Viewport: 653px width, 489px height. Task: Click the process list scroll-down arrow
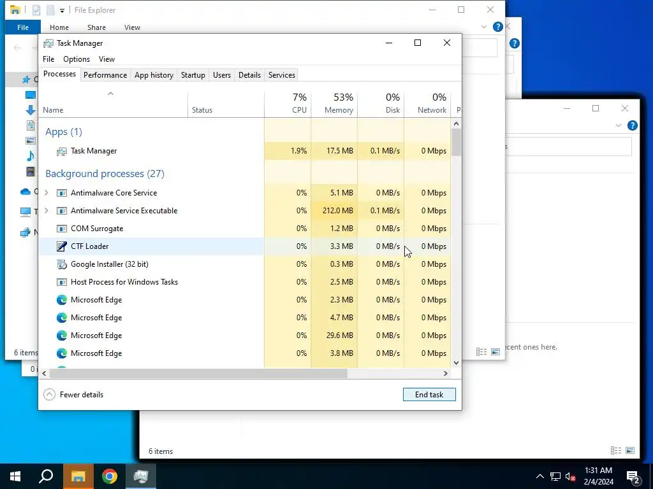pyautogui.click(x=456, y=362)
